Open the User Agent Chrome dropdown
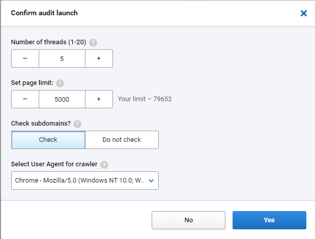Screen dimensions: 315x239 pyautogui.click(x=85, y=181)
